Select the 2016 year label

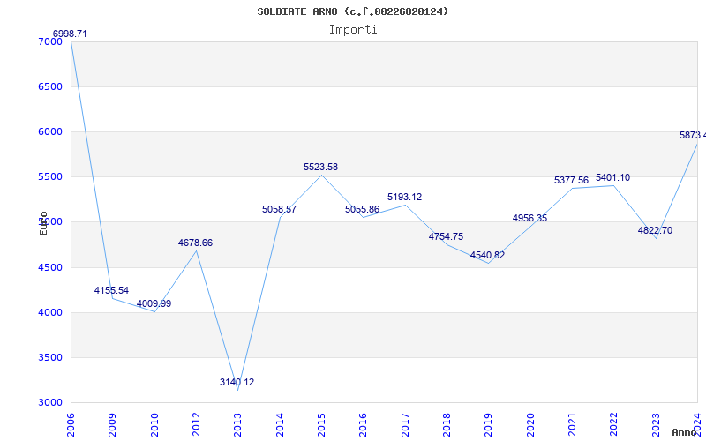pos(363,425)
